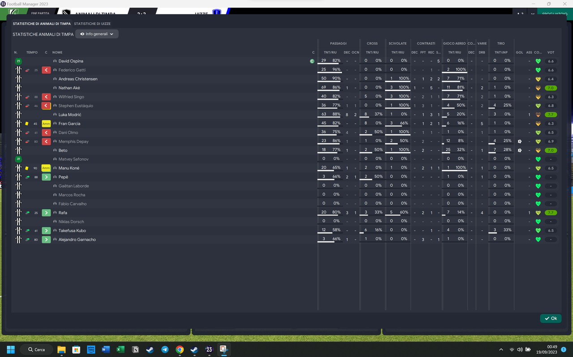The width and height of the screenshot is (573, 357).
Task: Click the yellow Amm badge on Fran García's row
Action: 46,124
